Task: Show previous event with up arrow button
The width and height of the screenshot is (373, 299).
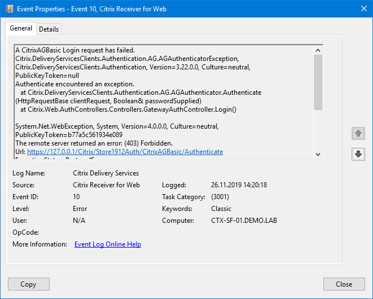Action: coord(358,133)
